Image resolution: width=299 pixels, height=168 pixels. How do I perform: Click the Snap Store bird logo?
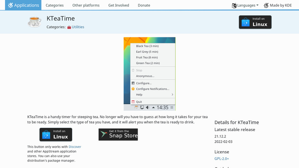click(104, 134)
